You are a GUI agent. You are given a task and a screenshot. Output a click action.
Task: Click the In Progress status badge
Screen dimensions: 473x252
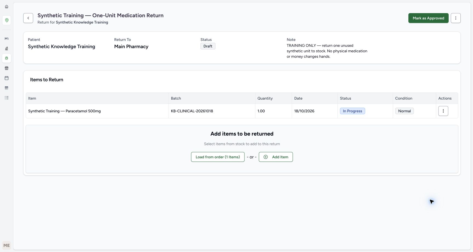coord(352,111)
